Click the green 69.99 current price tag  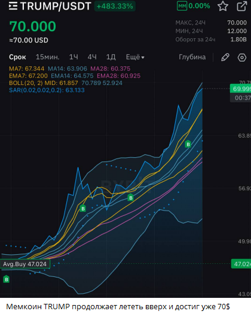pos(241,89)
